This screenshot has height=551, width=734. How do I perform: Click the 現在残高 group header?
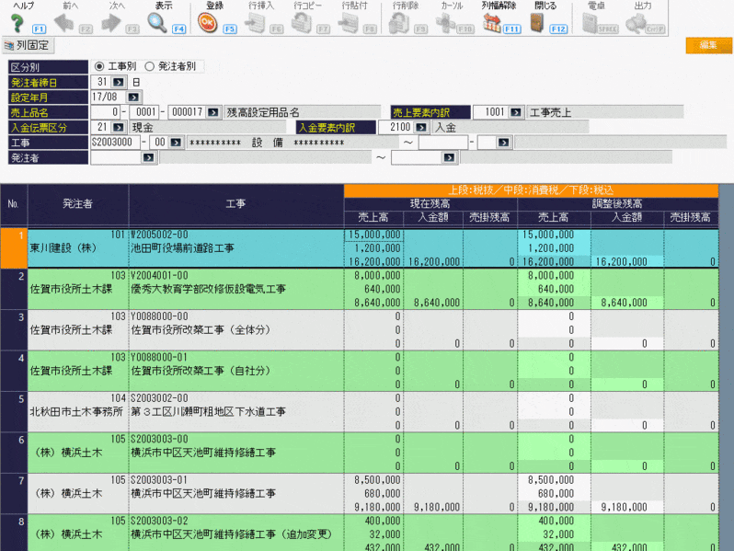point(430,204)
